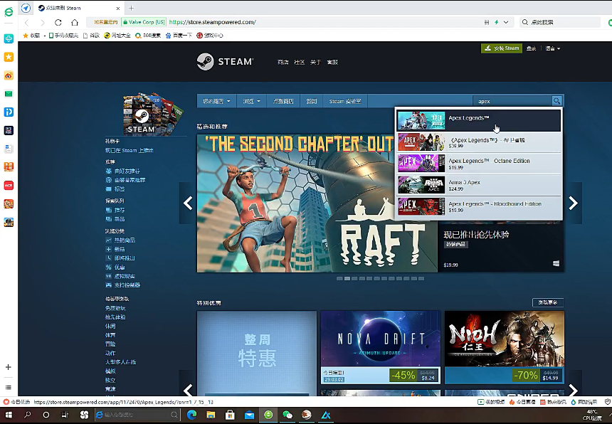Show previous featured game with left arrow
The height and width of the screenshot is (424, 612).
point(188,203)
